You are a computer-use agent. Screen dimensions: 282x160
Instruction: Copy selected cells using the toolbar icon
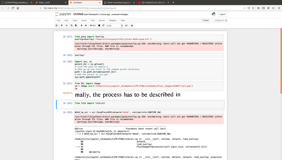[x=72, y=25]
